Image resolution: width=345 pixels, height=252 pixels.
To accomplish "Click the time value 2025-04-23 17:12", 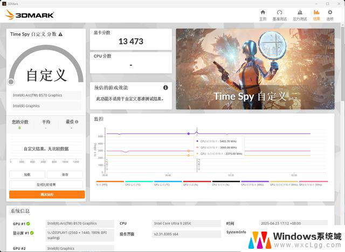I will pyautogui.click(x=293, y=223).
